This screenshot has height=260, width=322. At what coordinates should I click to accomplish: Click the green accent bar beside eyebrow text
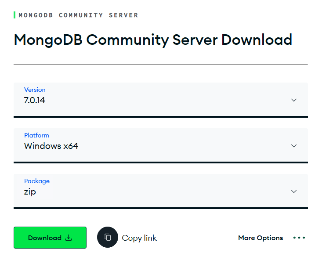pos(14,15)
